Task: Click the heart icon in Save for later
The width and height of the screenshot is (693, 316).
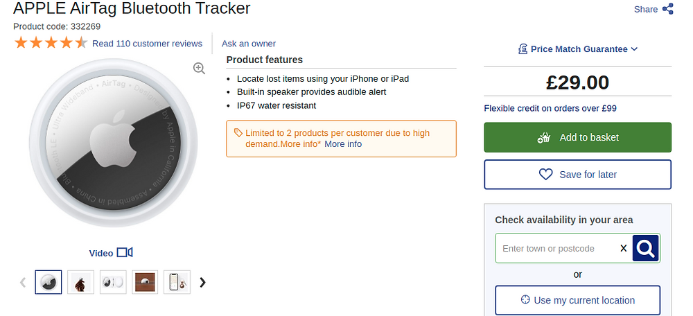Action: [546, 175]
